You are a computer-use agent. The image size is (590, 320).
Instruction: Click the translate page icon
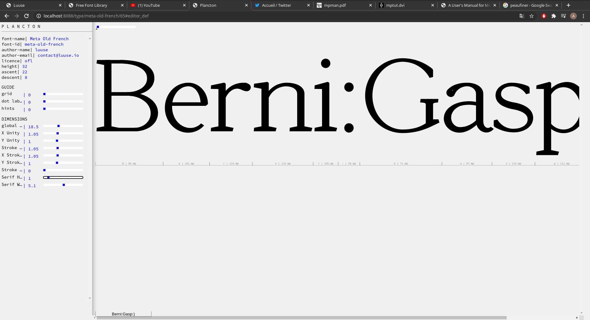click(521, 16)
